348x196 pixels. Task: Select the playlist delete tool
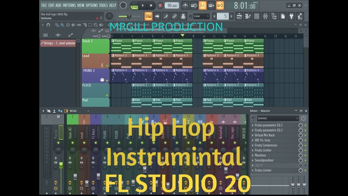point(68,25)
